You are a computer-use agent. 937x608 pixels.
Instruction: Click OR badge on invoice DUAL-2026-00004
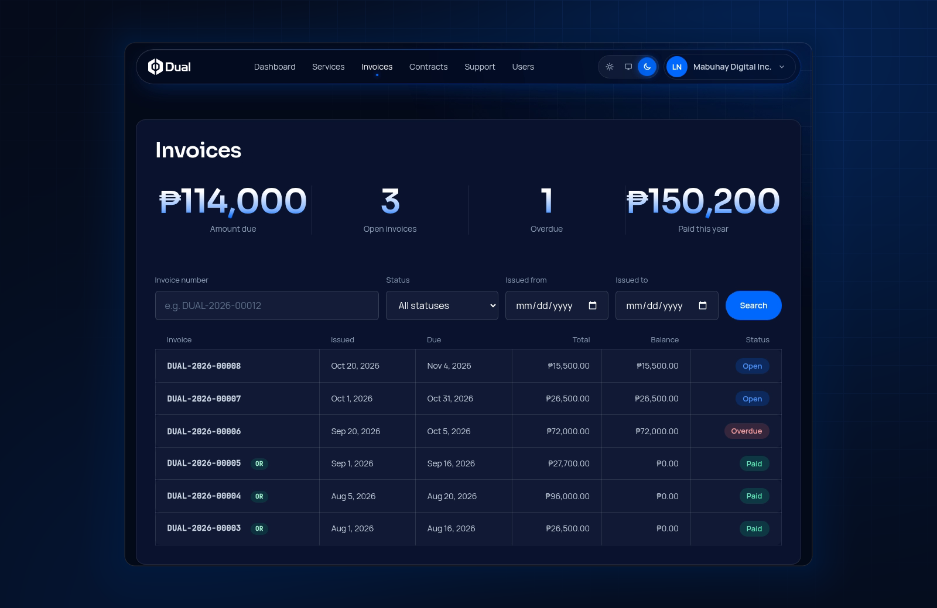pyautogui.click(x=259, y=496)
